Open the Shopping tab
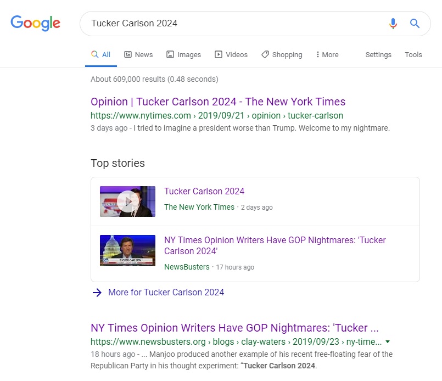 pos(282,55)
